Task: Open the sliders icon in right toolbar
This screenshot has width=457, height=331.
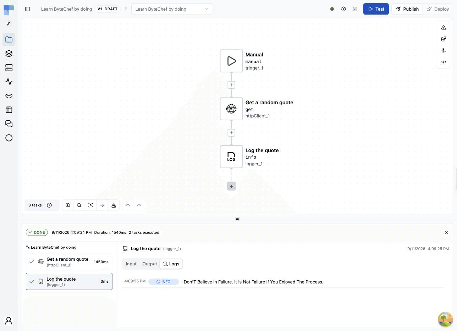Action: (x=444, y=50)
